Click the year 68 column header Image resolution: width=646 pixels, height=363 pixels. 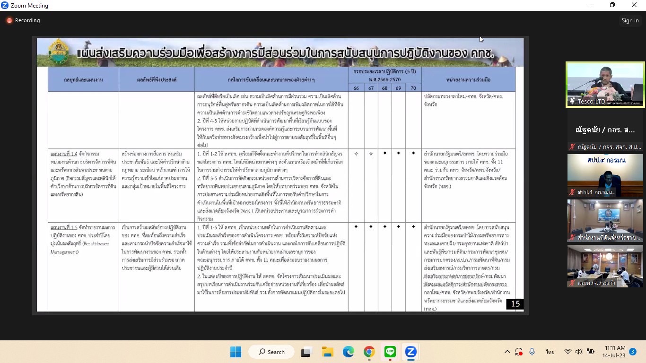(385, 88)
